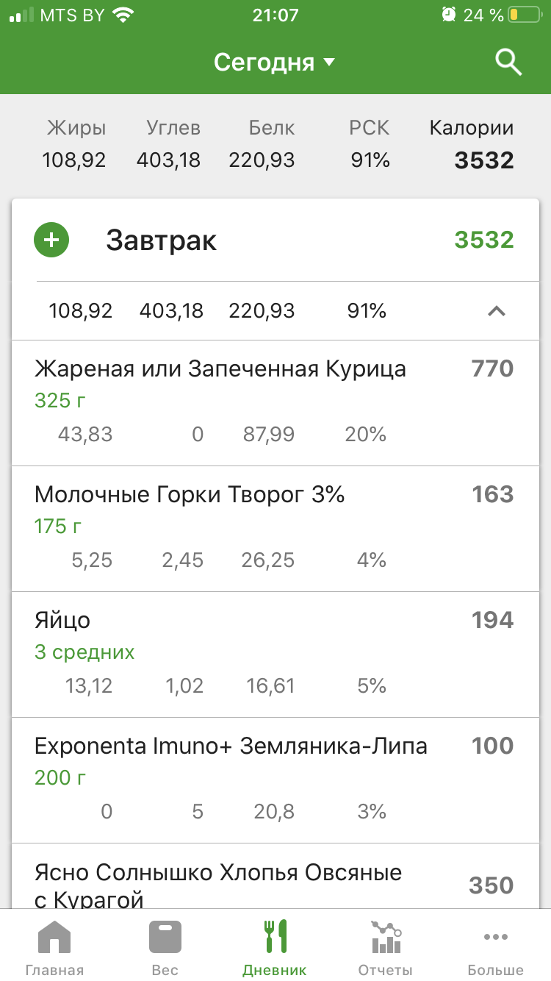
Task: Open the Главная home tab icon
Action: 54,938
